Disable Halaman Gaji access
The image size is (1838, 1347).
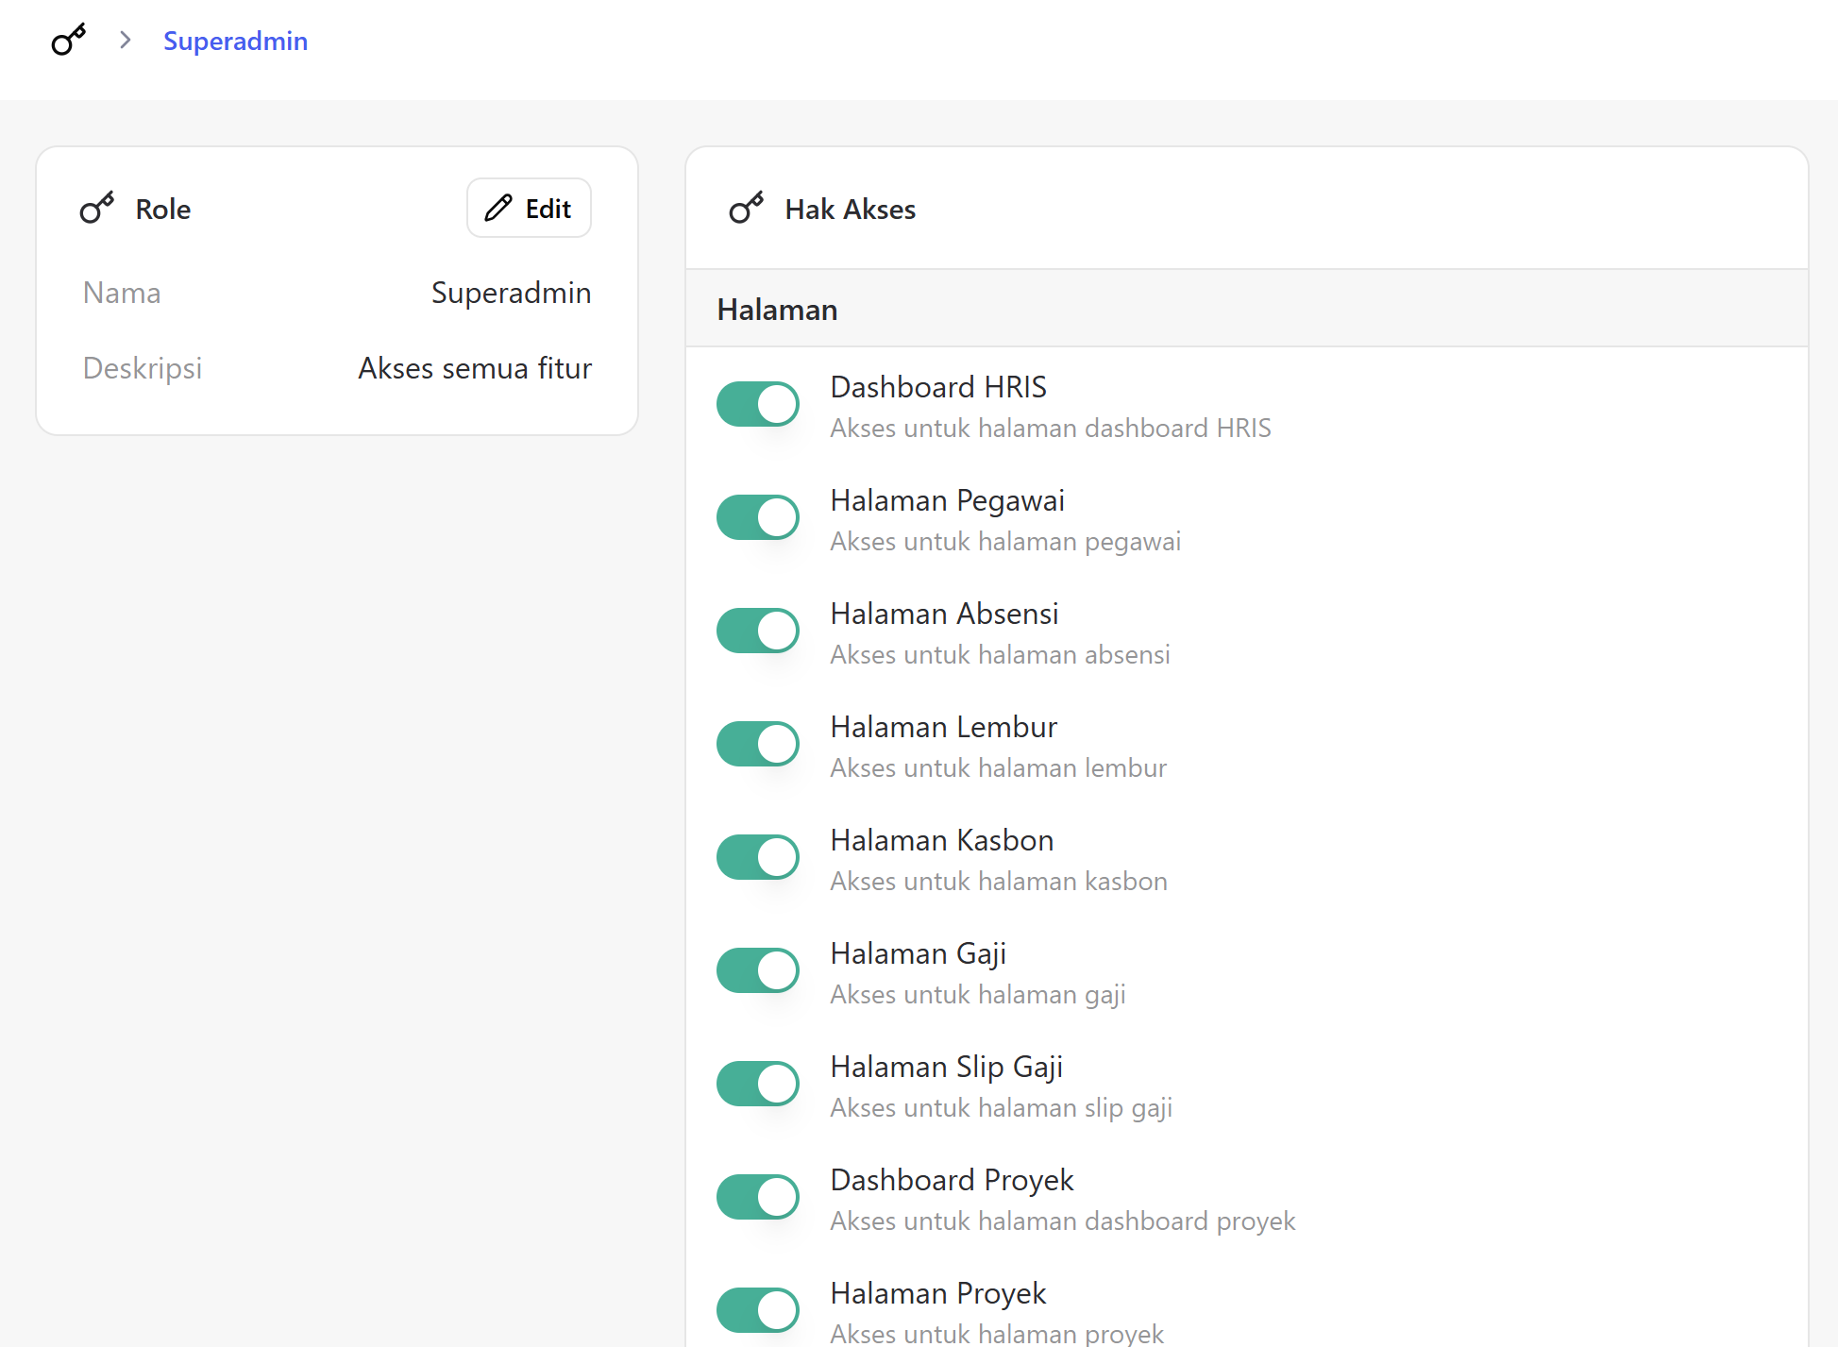(757, 971)
